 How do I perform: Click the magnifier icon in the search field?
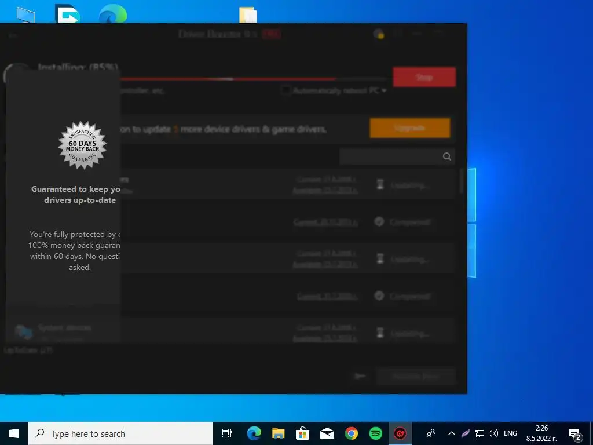pos(447,156)
